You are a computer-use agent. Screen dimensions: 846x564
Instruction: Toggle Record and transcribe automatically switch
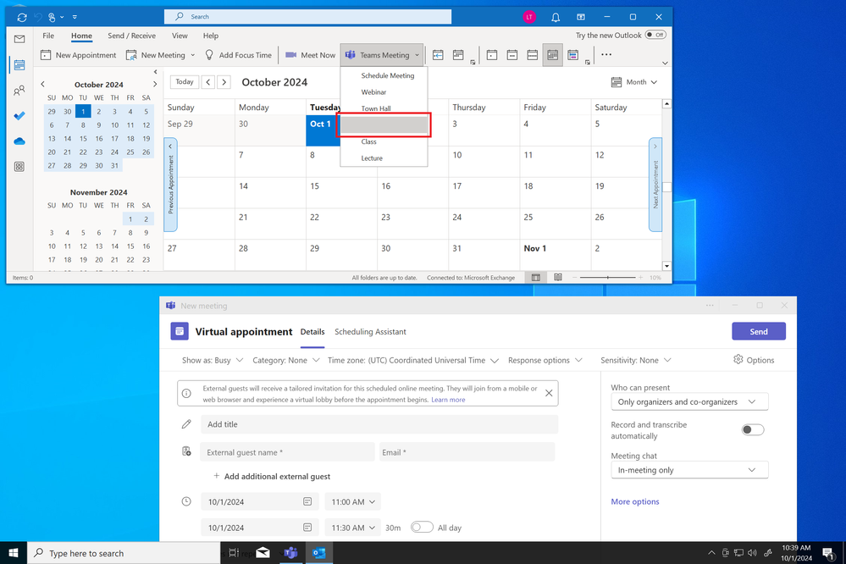coord(753,430)
